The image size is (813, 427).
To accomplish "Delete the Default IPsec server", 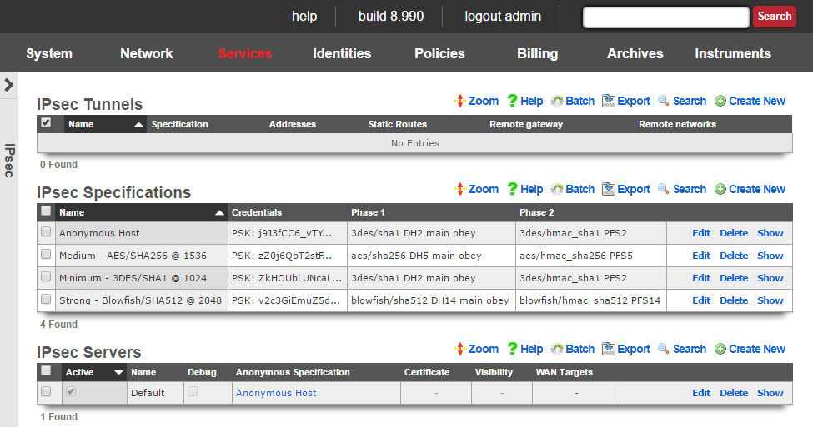I will pyautogui.click(x=734, y=393).
